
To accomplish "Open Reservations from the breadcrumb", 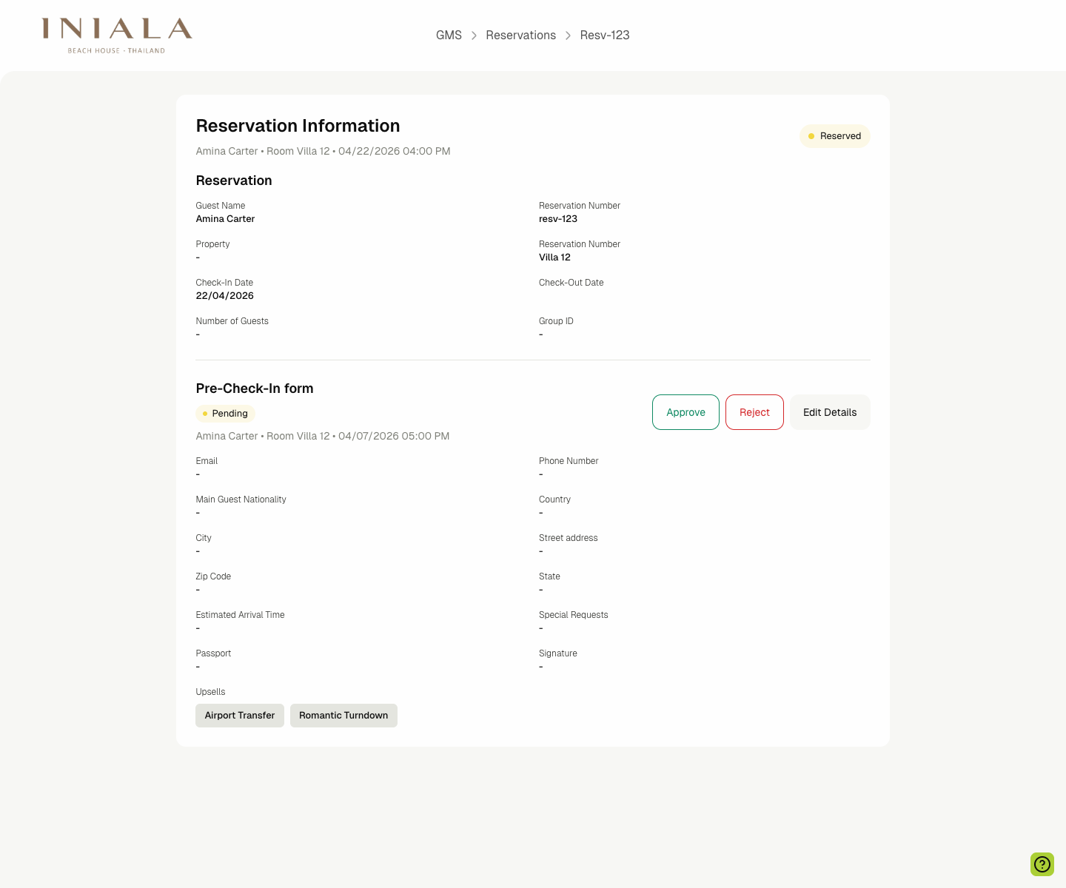I will click(521, 35).
